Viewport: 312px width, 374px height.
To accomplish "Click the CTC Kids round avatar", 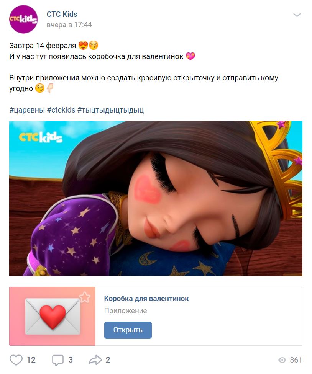I will pos(23,19).
